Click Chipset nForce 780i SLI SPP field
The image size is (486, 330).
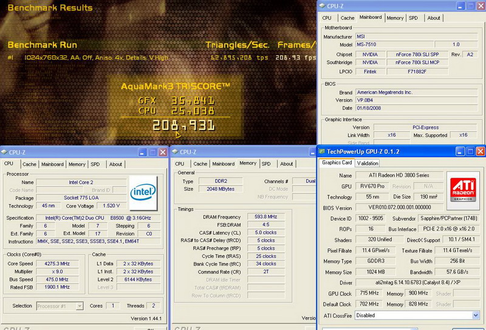[x=417, y=54]
